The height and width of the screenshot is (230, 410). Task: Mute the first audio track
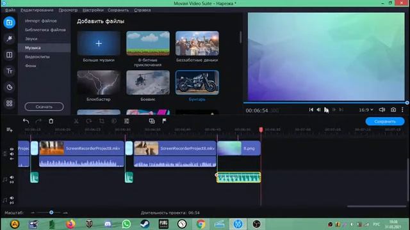12,178
